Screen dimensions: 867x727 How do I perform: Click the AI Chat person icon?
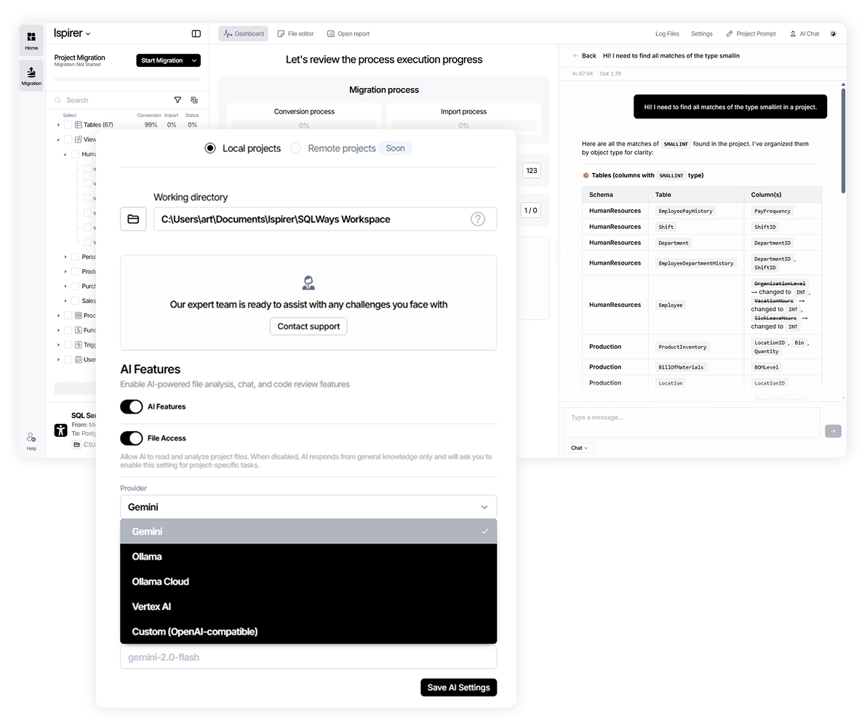coord(793,33)
